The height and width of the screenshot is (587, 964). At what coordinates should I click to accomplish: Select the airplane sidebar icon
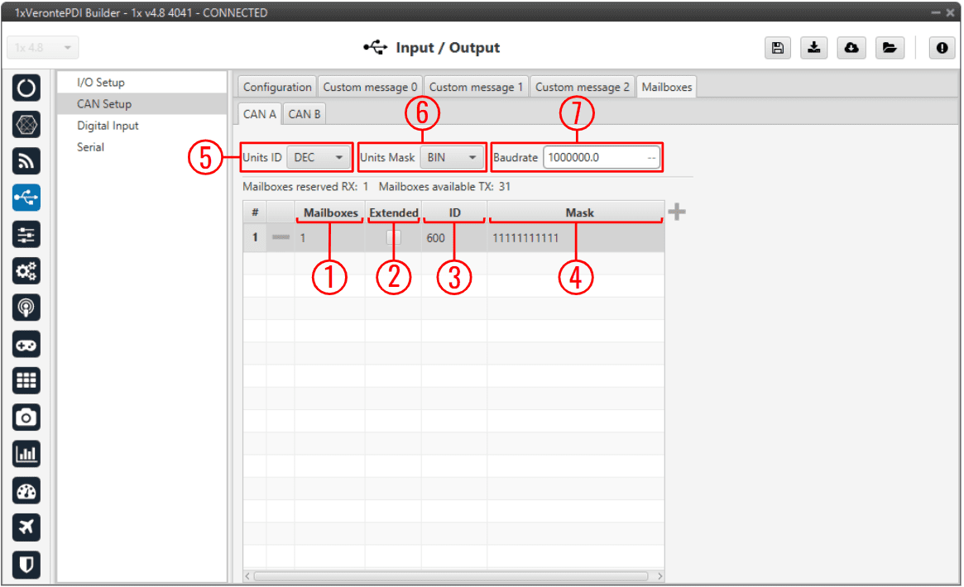pos(26,527)
